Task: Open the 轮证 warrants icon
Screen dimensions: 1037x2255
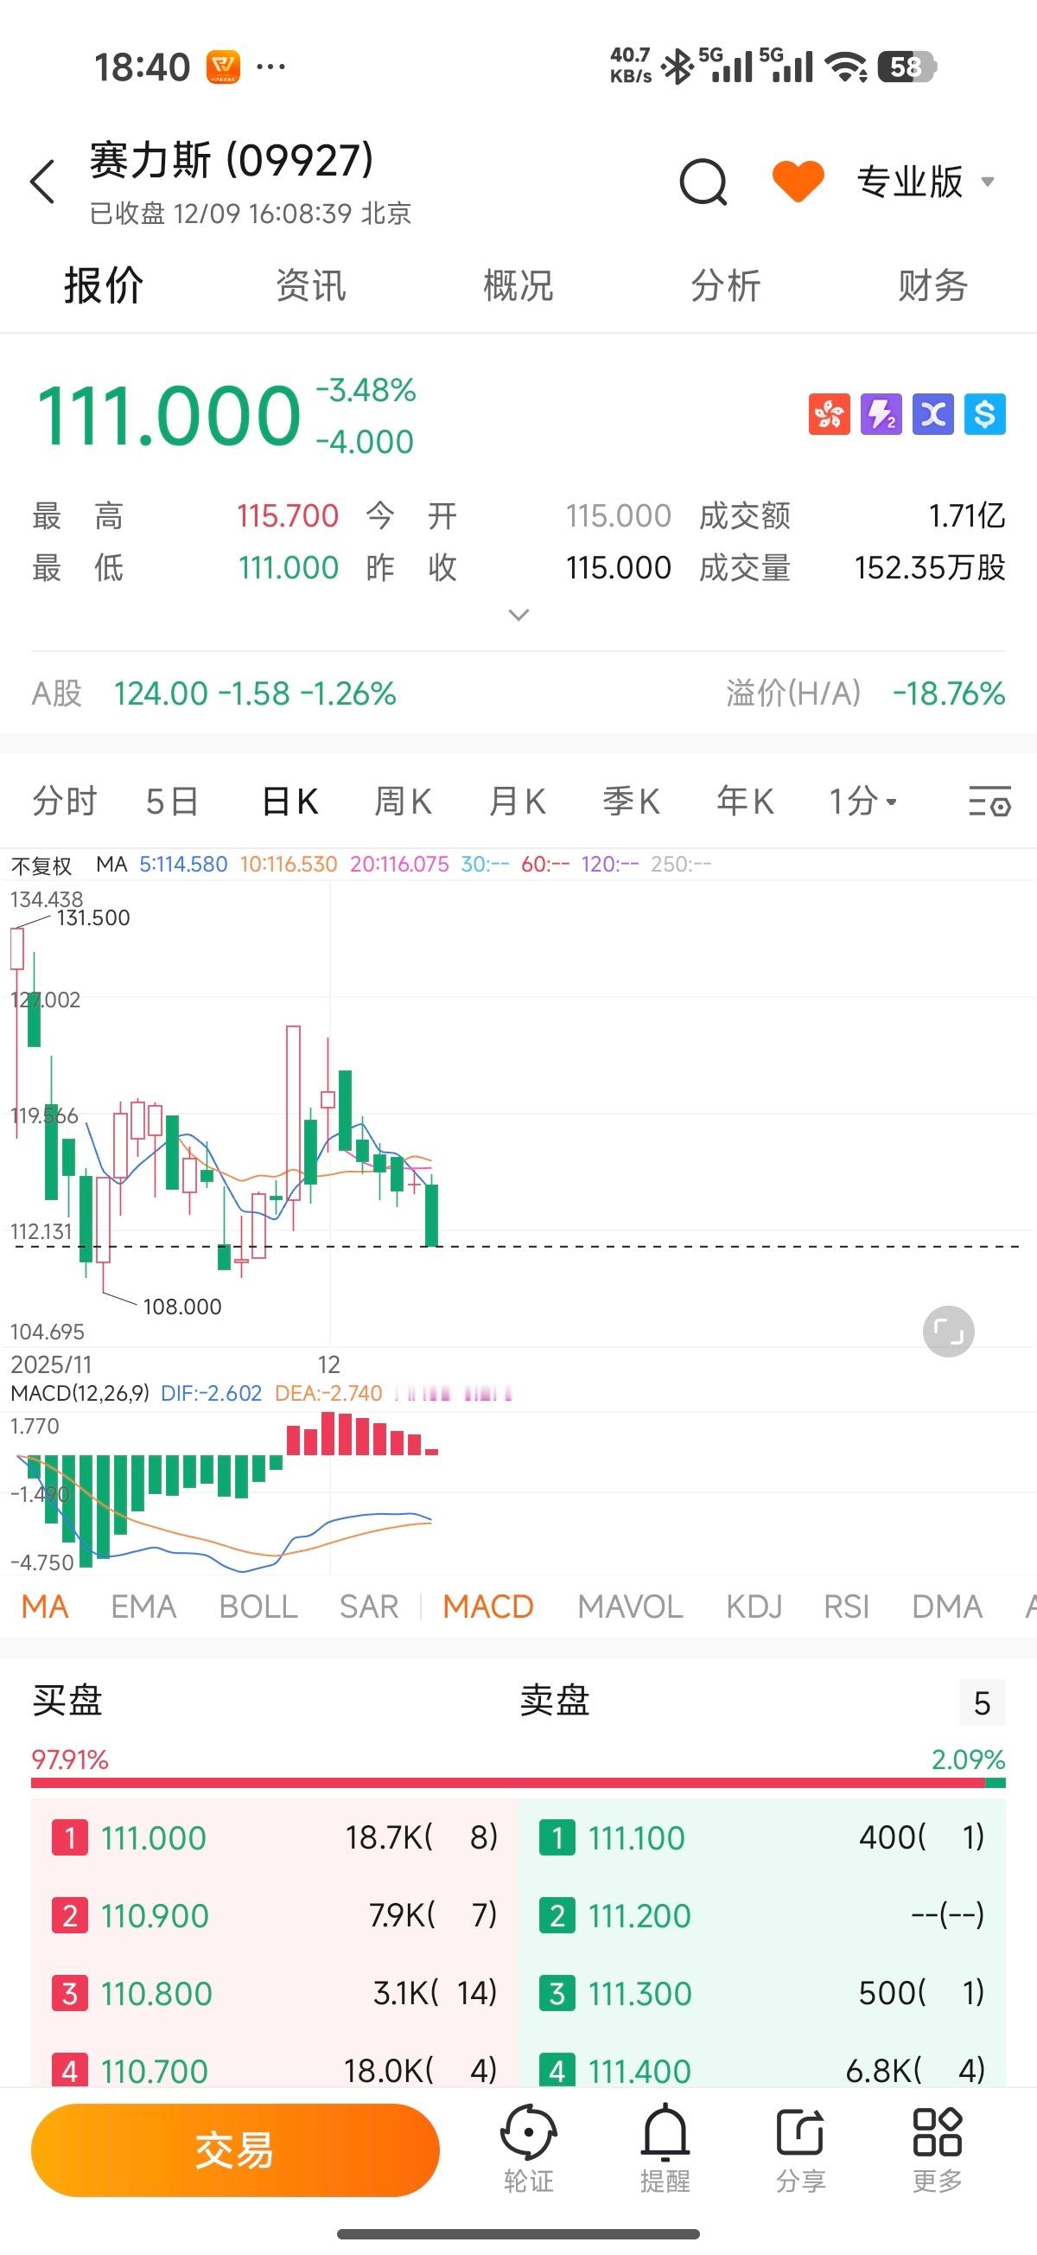Action: tap(529, 2148)
